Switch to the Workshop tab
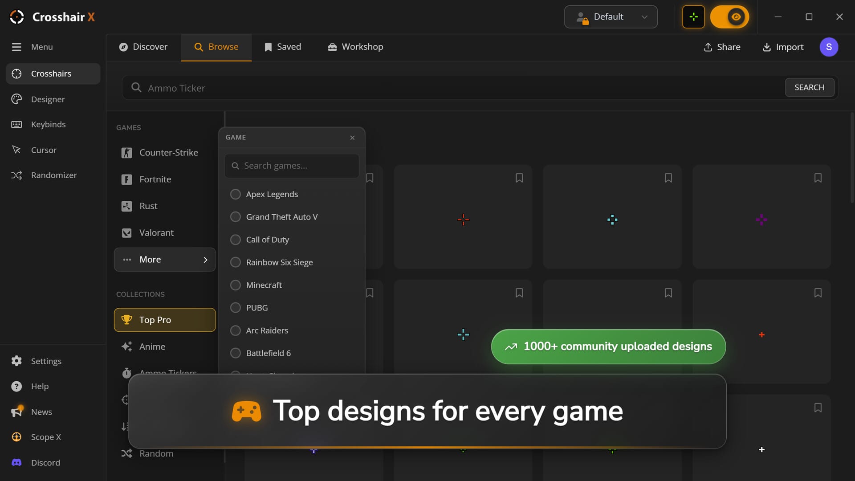 355,47
